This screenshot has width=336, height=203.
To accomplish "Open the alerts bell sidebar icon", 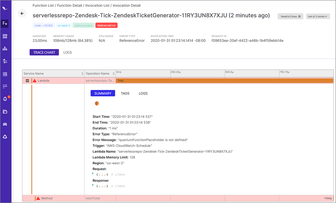I will [x=5, y=99].
